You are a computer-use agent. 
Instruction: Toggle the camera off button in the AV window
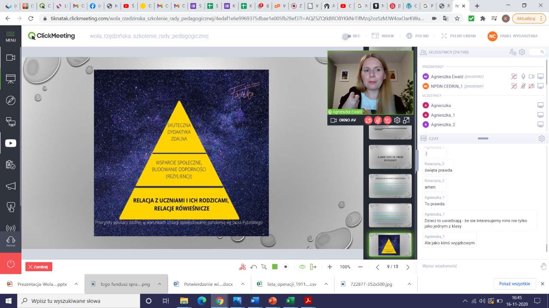click(368, 120)
